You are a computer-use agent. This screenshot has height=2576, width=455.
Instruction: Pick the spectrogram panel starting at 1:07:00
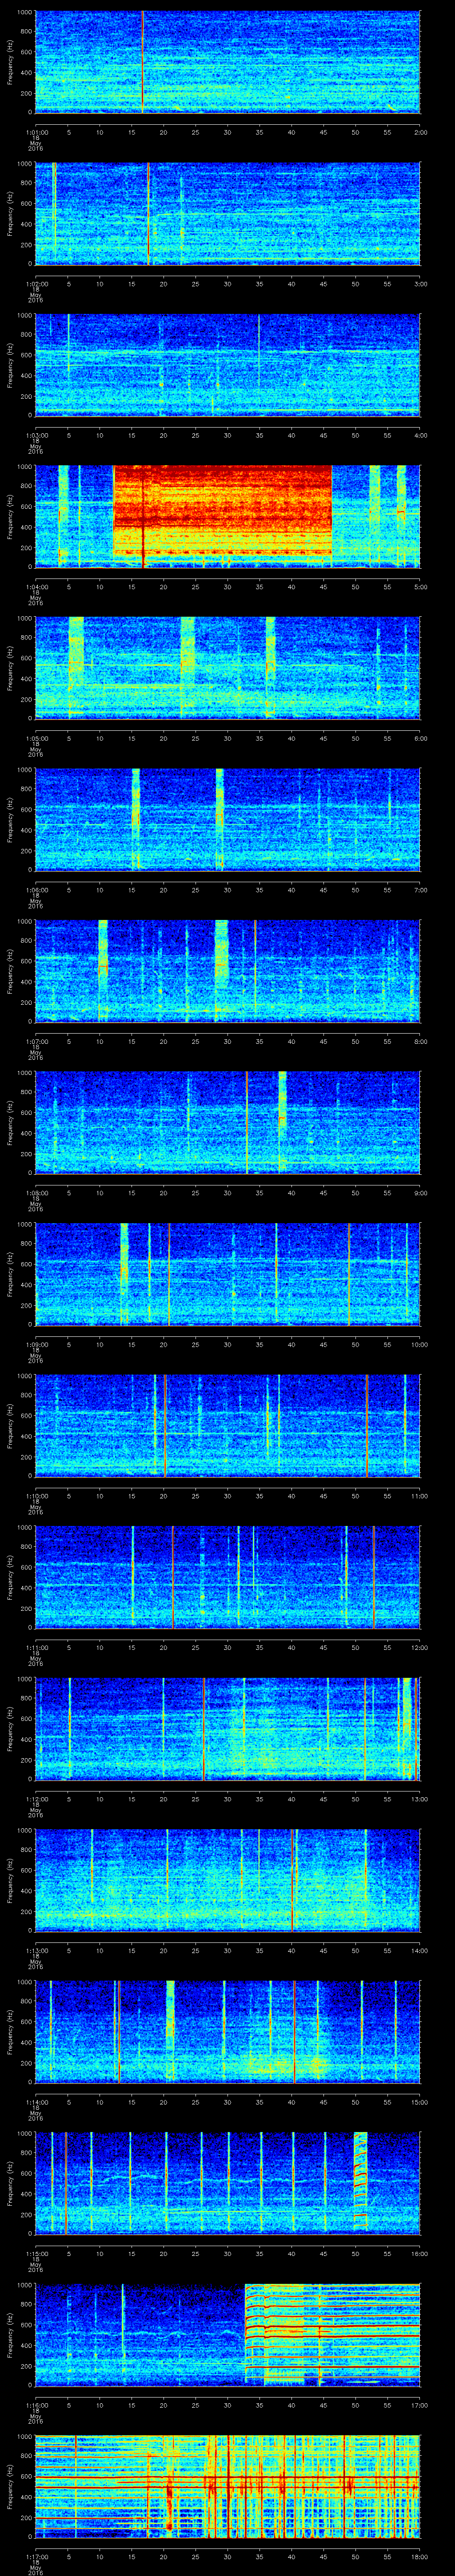[227, 971]
